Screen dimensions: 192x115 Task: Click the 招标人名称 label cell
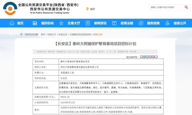tap(46, 67)
